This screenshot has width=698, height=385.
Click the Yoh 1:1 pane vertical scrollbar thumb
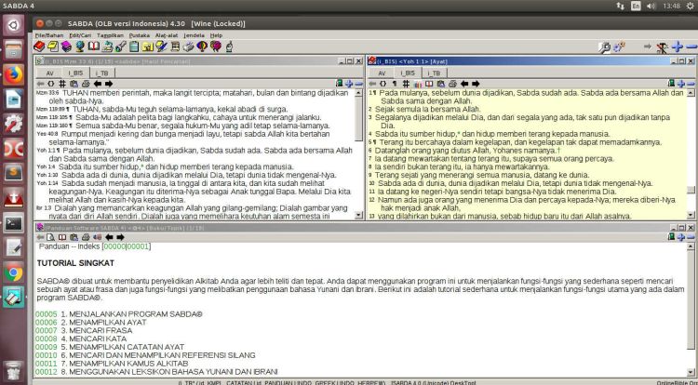click(x=691, y=190)
